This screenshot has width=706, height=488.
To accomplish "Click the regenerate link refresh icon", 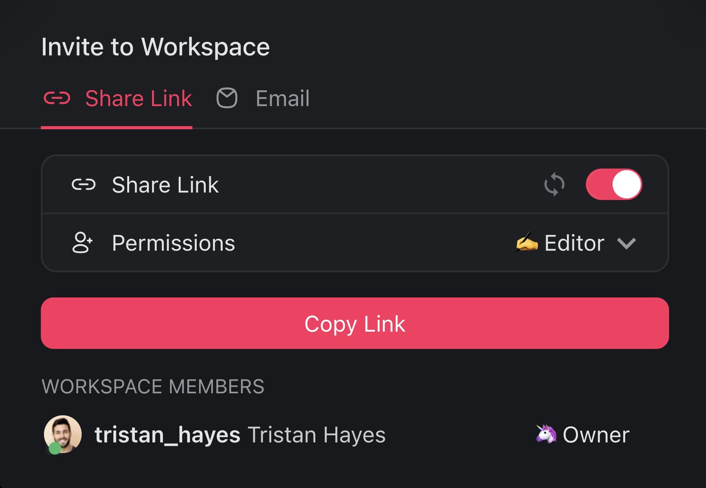I will (554, 184).
